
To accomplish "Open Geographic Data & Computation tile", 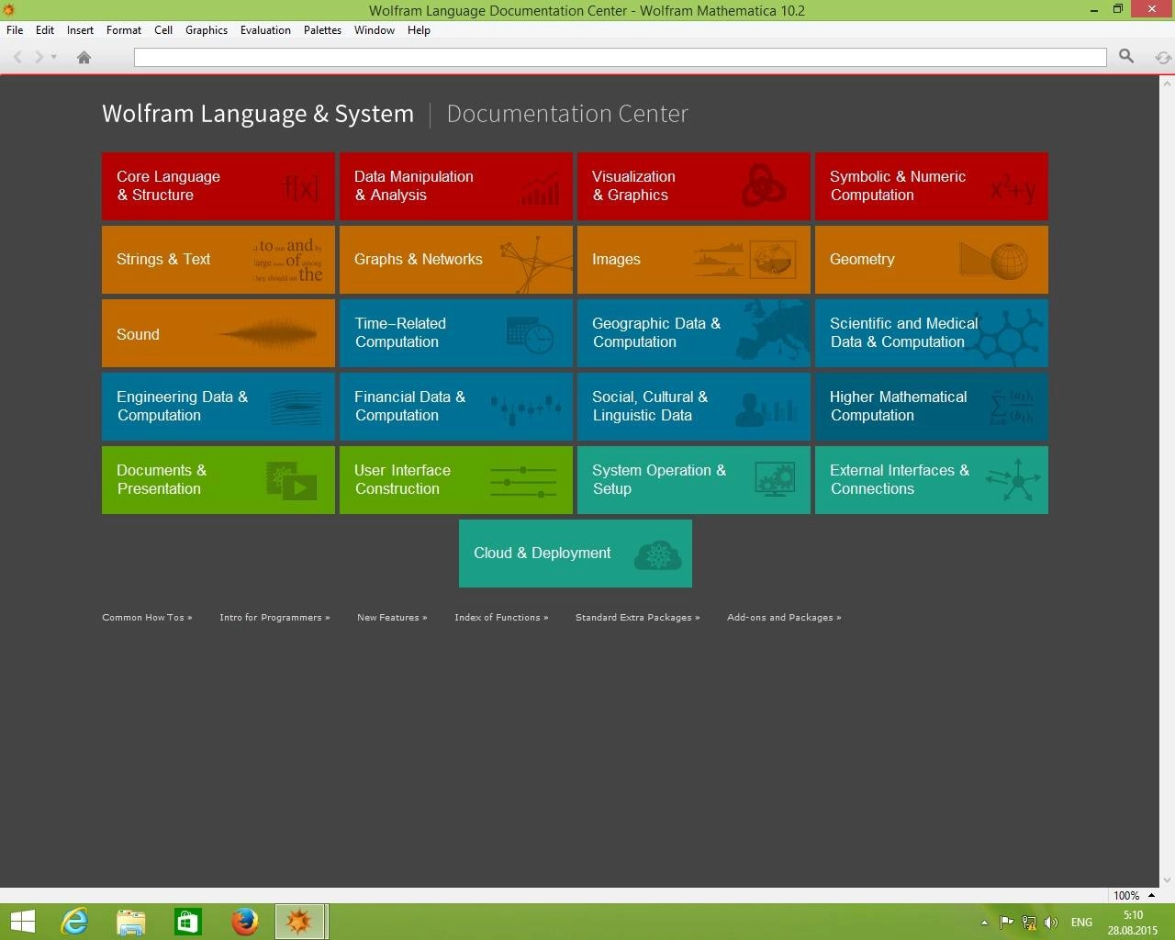I will pos(694,333).
